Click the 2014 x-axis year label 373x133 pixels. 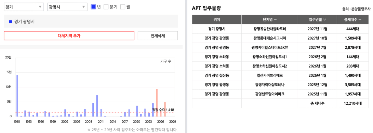113,121
